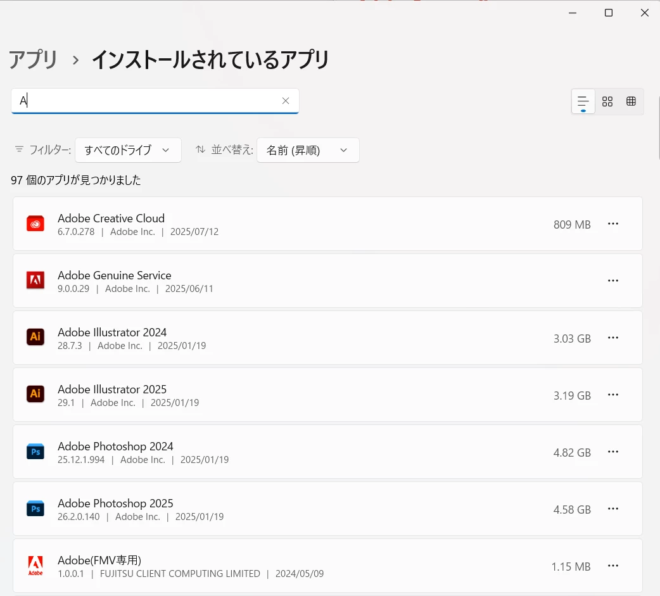The width and height of the screenshot is (660, 596).
Task: Minimize the settings window
Action: (x=573, y=13)
